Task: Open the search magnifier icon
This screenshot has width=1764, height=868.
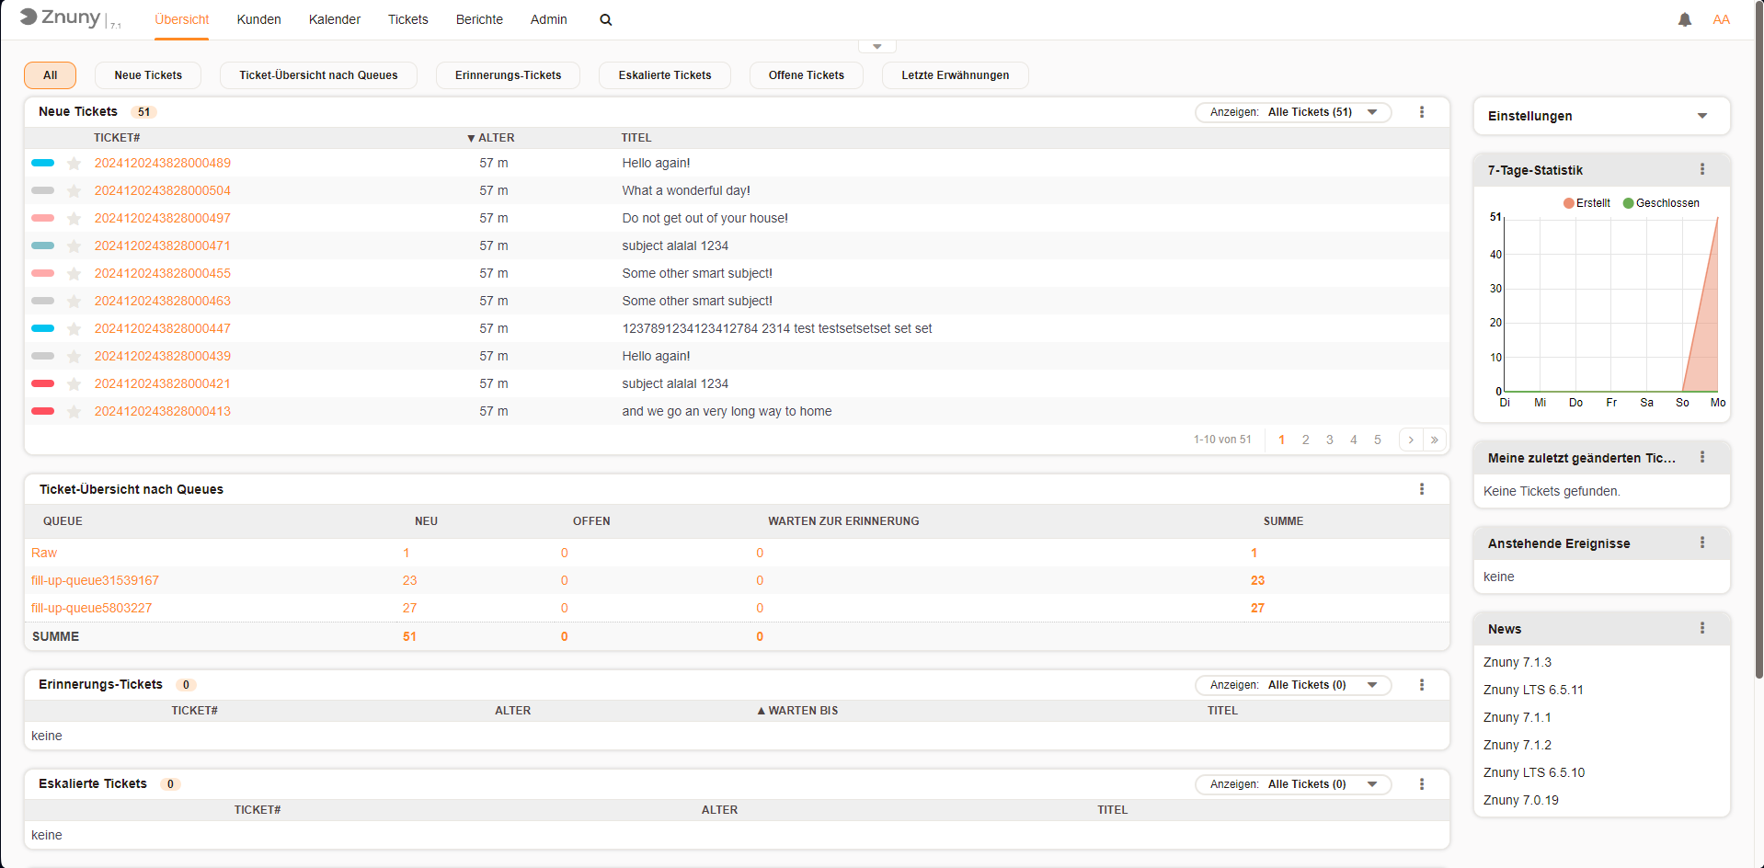Action: click(x=605, y=20)
